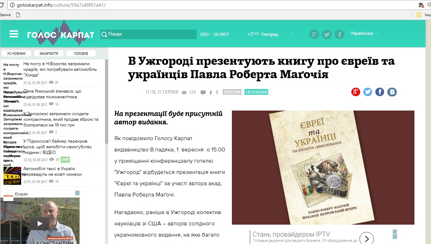Click the eye icon beside 5 views
431x244 pixels.
click(x=51, y=132)
